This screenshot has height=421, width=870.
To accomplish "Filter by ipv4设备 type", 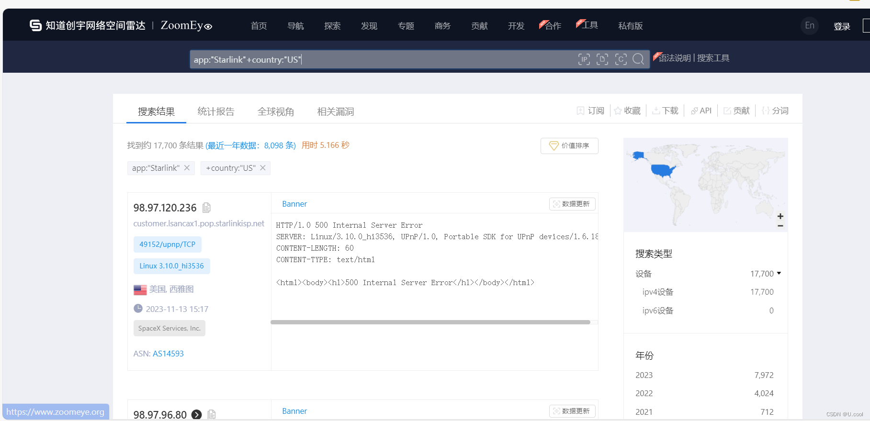I will point(658,292).
